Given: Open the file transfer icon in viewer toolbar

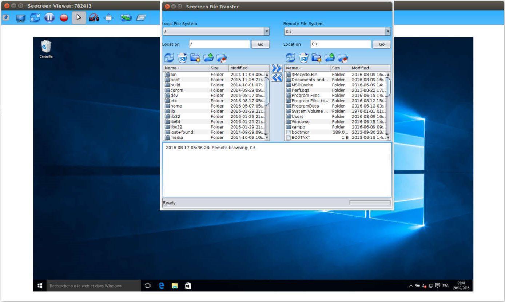Looking at the screenshot, I should coord(126,18).
